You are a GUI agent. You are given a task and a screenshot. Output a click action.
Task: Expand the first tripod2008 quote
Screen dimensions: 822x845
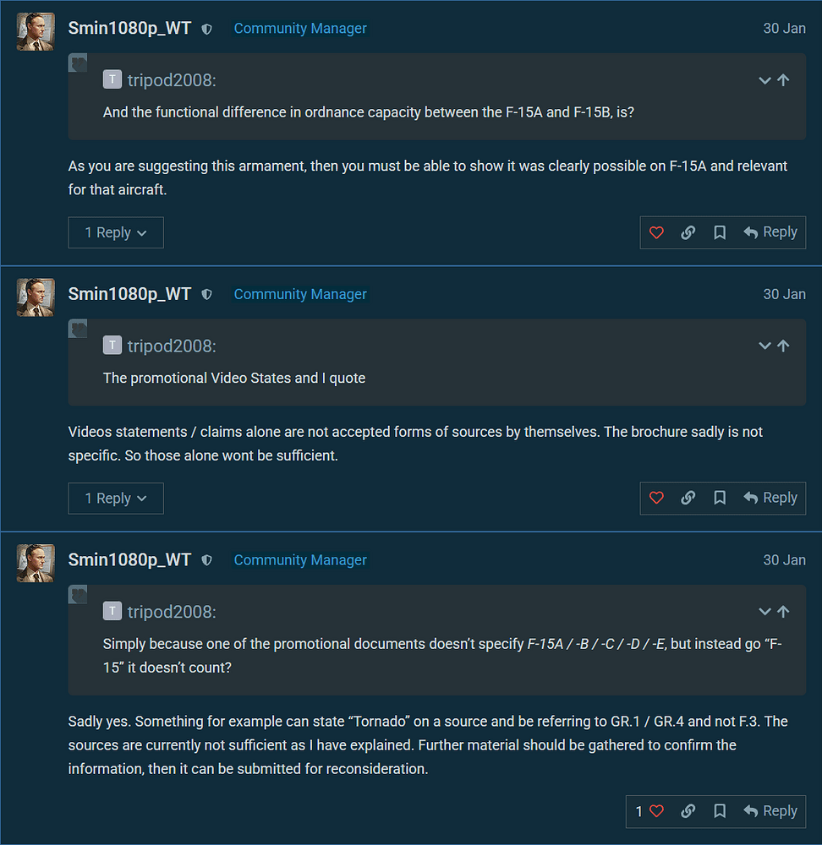[x=764, y=80]
